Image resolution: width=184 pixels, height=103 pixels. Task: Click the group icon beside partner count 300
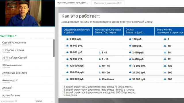(x=165, y=79)
